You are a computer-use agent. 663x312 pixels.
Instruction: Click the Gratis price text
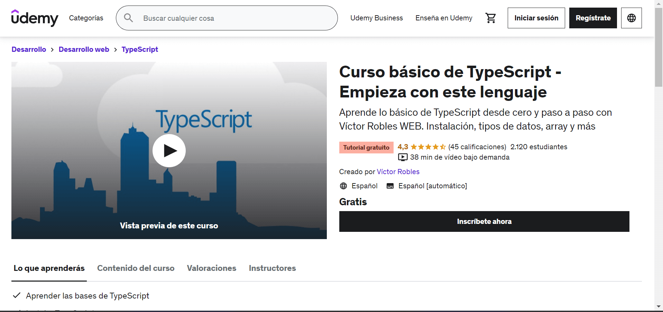click(x=353, y=202)
